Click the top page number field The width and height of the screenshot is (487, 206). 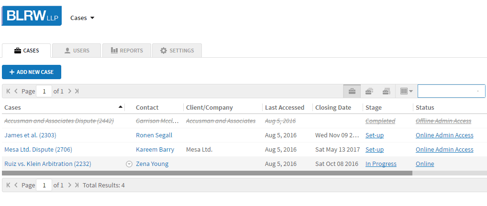tap(44, 92)
